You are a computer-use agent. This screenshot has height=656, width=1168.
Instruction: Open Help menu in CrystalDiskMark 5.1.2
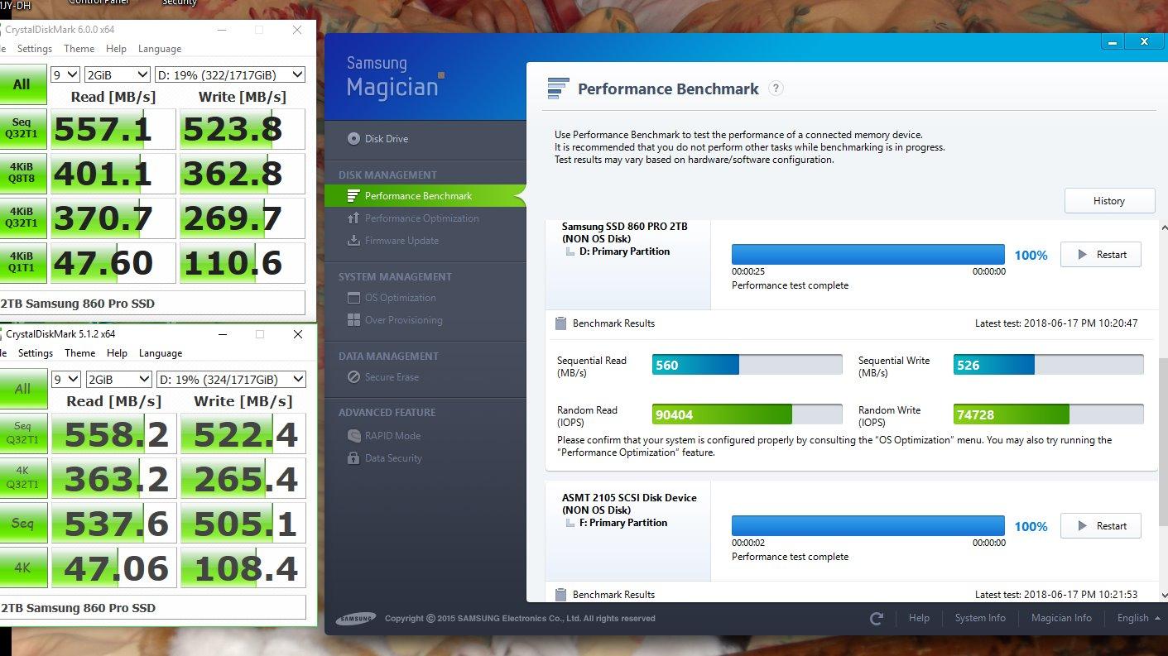click(117, 353)
